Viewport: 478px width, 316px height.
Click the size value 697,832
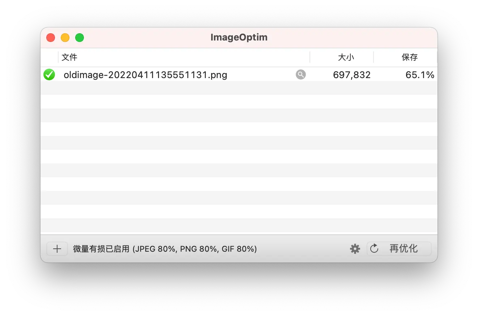coord(352,75)
